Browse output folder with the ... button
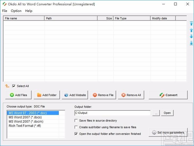Screen dimensions: 194x146 click(x=156, y=113)
